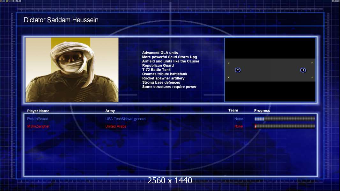Click the lower yellow star near position 2
This screenshot has height=191, width=340.
point(228,78)
